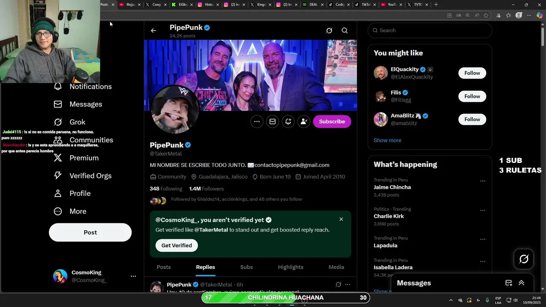Switch to the Subs tab
This screenshot has width=546, height=307.
247,267
